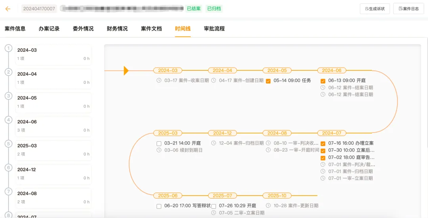Click the 2024-06 timeline marker pill

click(x=332, y=70)
